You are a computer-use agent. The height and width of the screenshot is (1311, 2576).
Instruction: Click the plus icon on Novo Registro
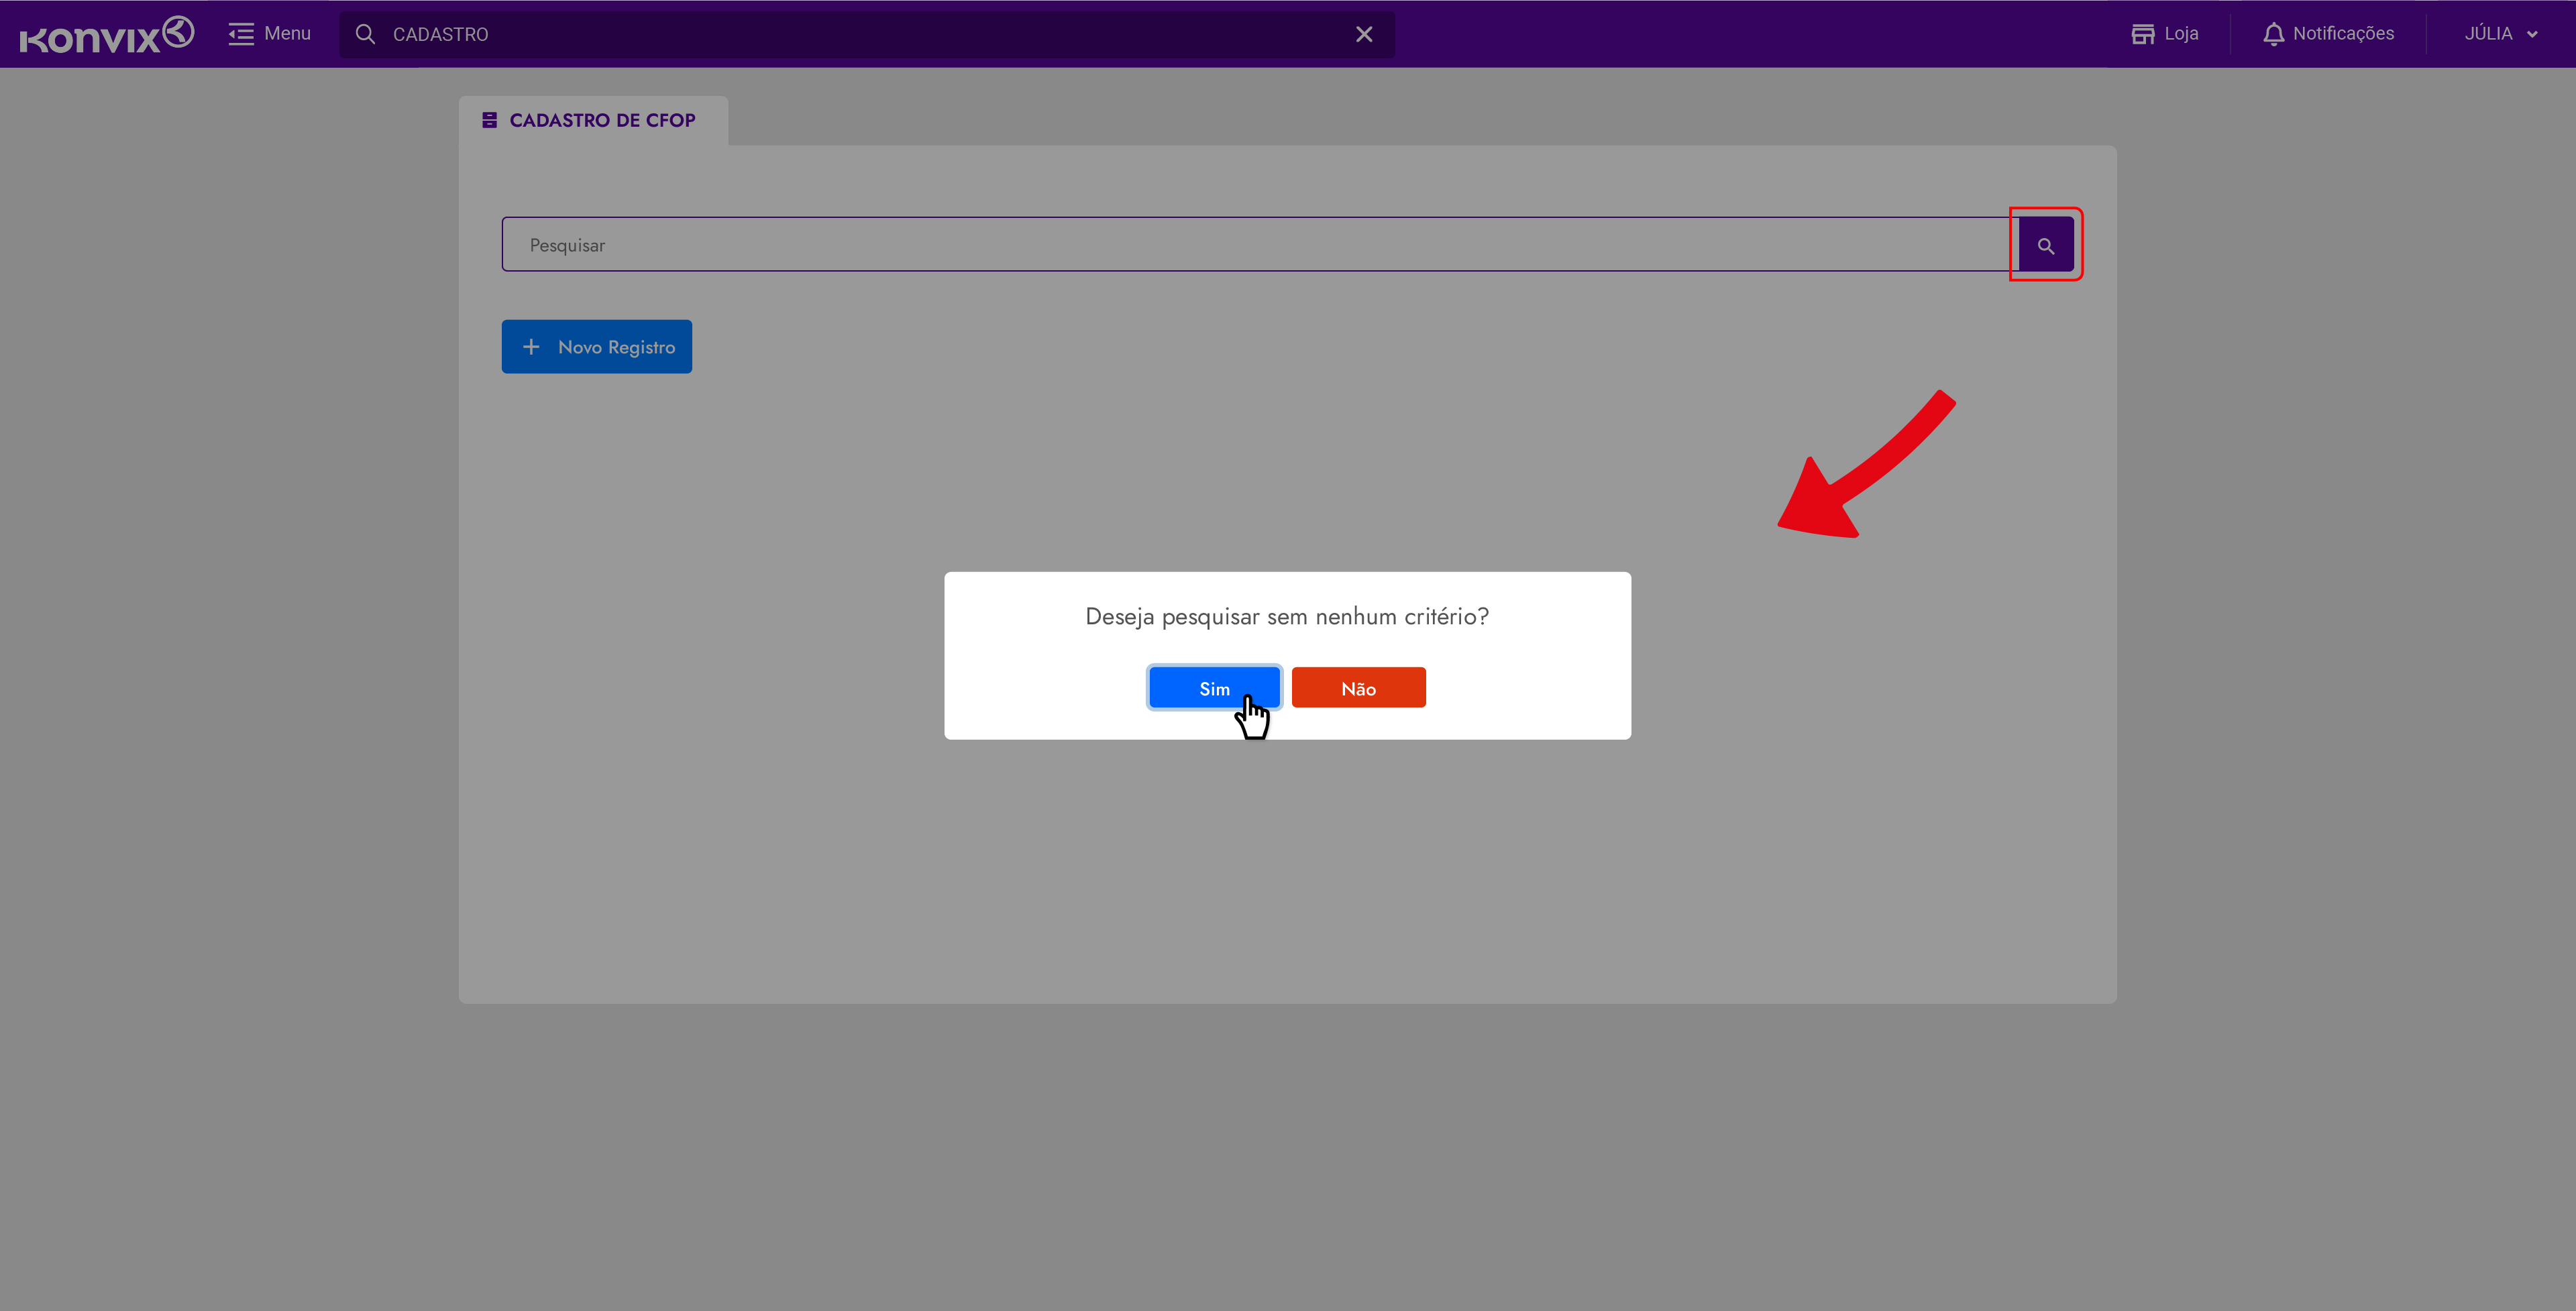pyautogui.click(x=531, y=347)
